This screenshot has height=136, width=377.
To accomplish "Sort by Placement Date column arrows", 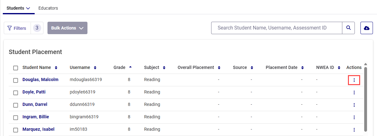I will click(x=303, y=68).
